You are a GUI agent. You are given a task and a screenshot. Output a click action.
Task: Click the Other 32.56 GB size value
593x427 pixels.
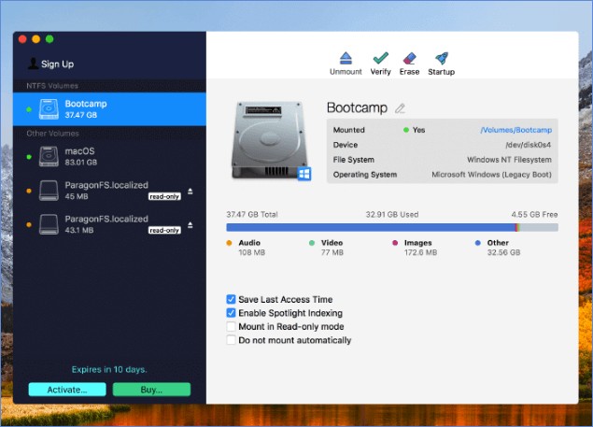click(x=503, y=252)
